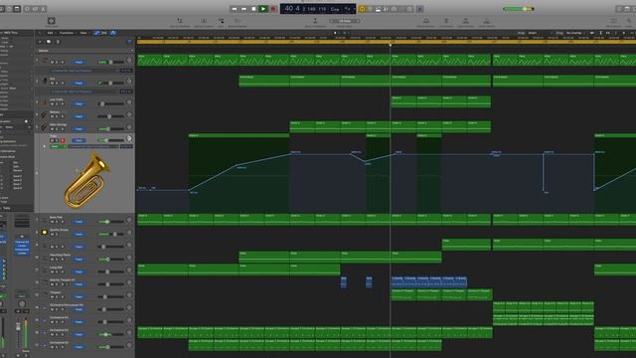Toggle the Catch Playhead button
The height and width of the screenshot is (358, 636).
point(112,33)
